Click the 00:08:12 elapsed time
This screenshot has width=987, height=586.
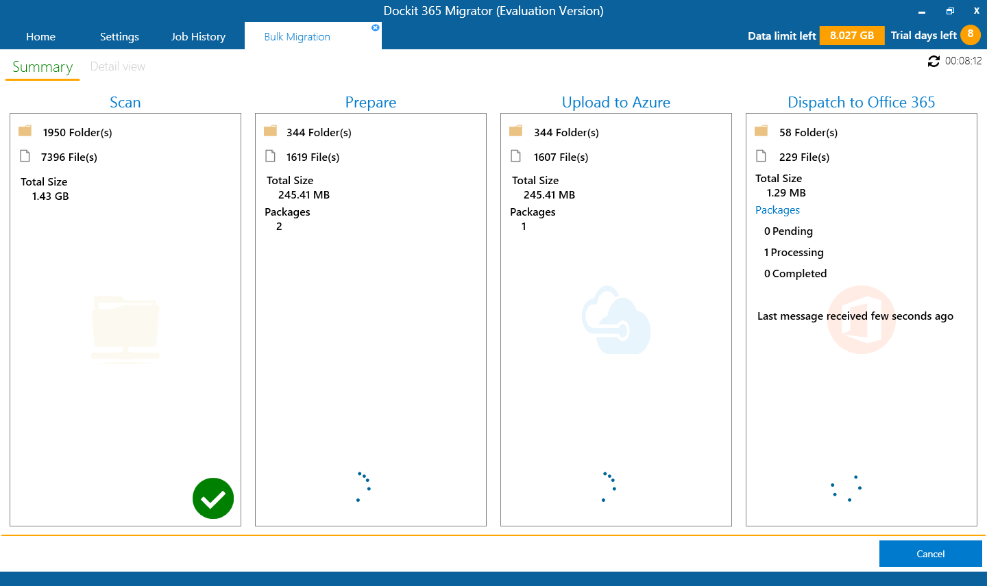pyautogui.click(x=963, y=61)
